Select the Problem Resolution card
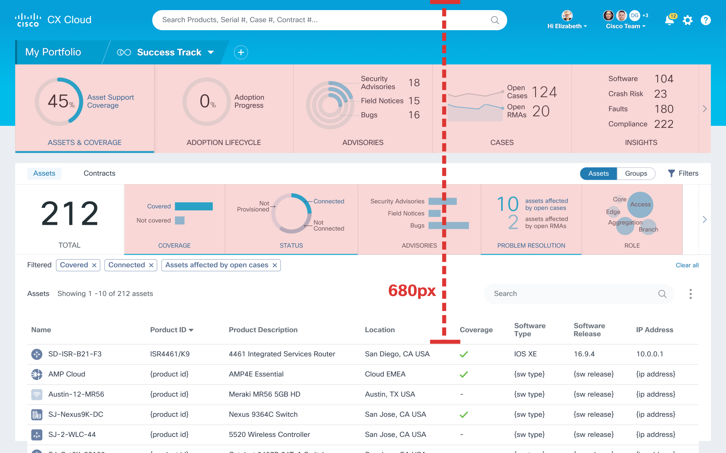Viewport: 726px width, 453px height. tap(531, 219)
